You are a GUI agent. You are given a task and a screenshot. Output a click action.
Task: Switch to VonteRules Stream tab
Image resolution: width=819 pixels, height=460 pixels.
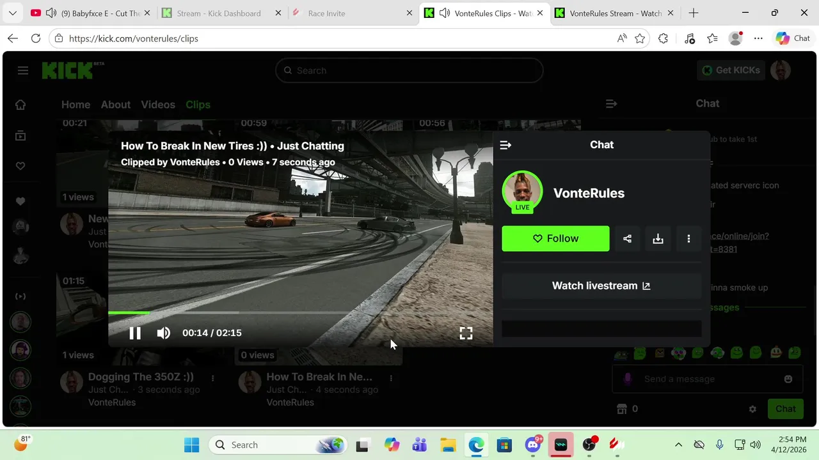point(616,13)
